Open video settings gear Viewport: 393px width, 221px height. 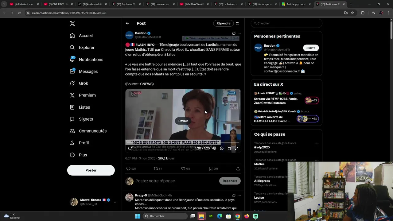222,148
